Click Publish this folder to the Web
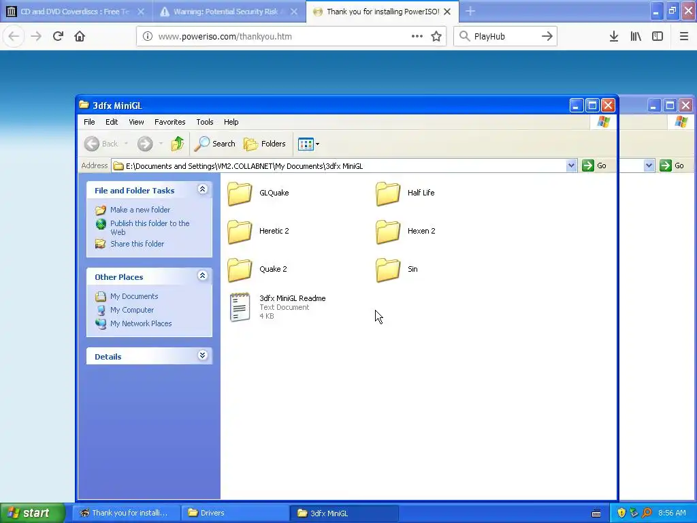This screenshot has width=697, height=523. (x=150, y=227)
